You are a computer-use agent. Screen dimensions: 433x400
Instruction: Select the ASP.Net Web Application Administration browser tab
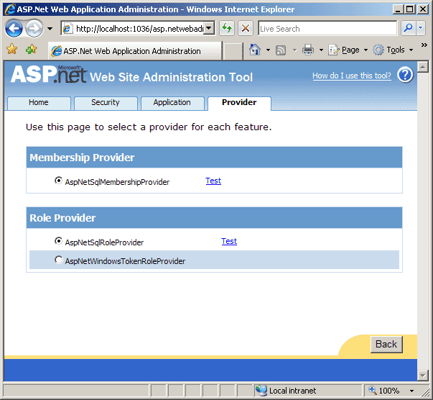[x=135, y=51]
